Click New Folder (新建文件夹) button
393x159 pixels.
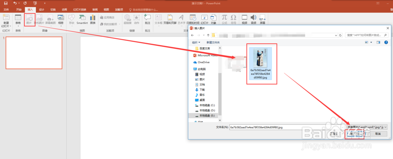[213, 42]
